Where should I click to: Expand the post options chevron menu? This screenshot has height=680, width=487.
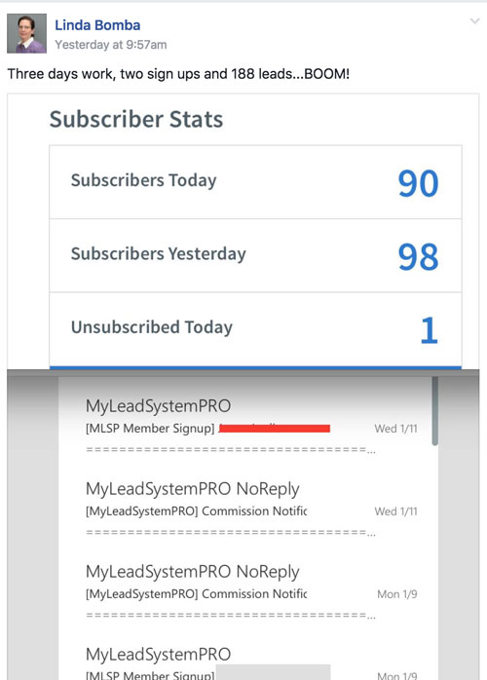point(475,20)
